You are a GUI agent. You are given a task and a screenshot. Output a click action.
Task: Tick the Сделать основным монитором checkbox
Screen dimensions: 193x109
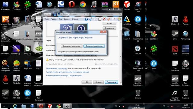coord(47,64)
